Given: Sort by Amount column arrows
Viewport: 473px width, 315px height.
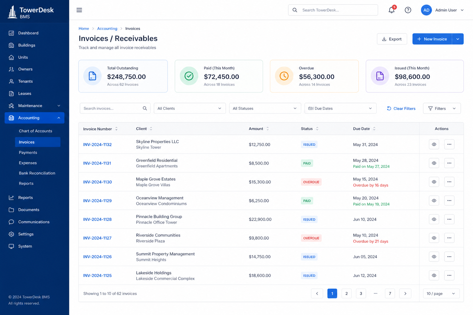Looking at the screenshot, I should coord(268,129).
